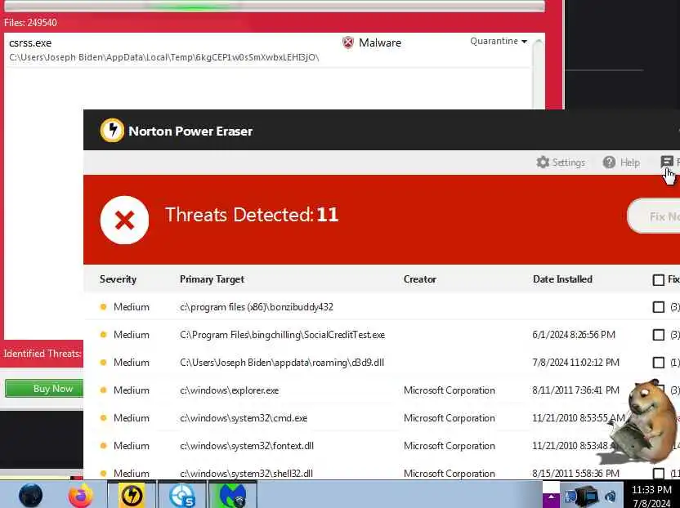The width and height of the screenshot is (680, 508).
Task: Click Medium severity in cmd.exe row
Action: (132, 418)
